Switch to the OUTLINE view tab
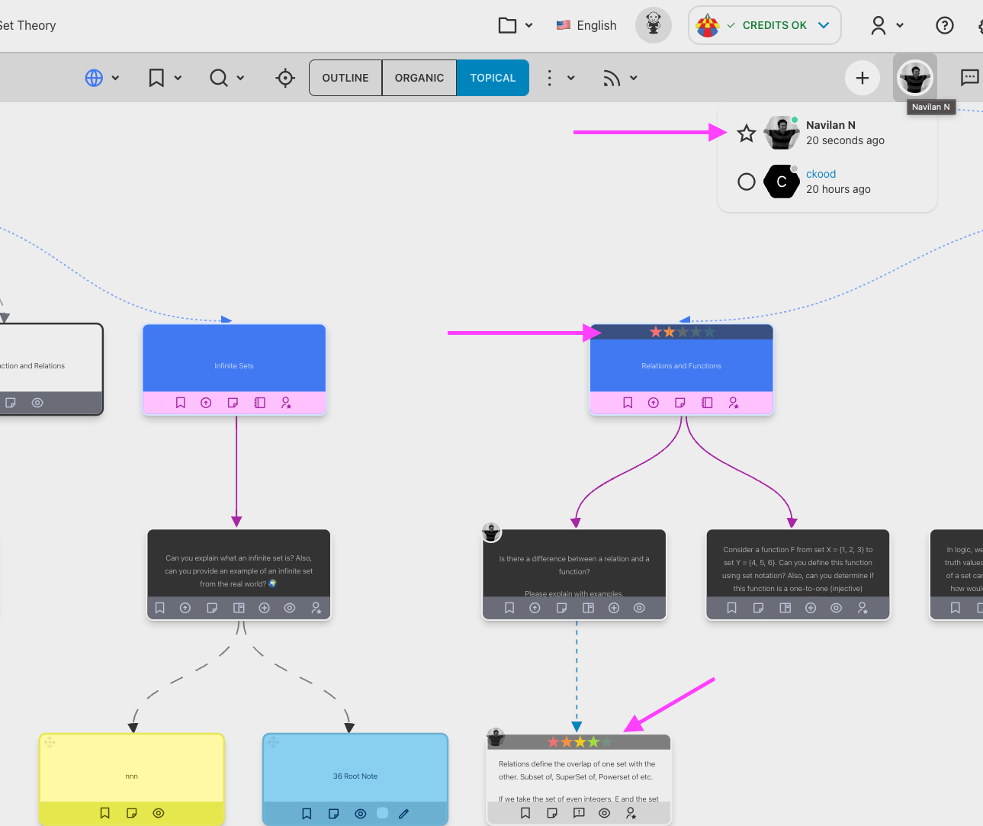The height and width of the screenshot is (826, 983). coord(345,78)
